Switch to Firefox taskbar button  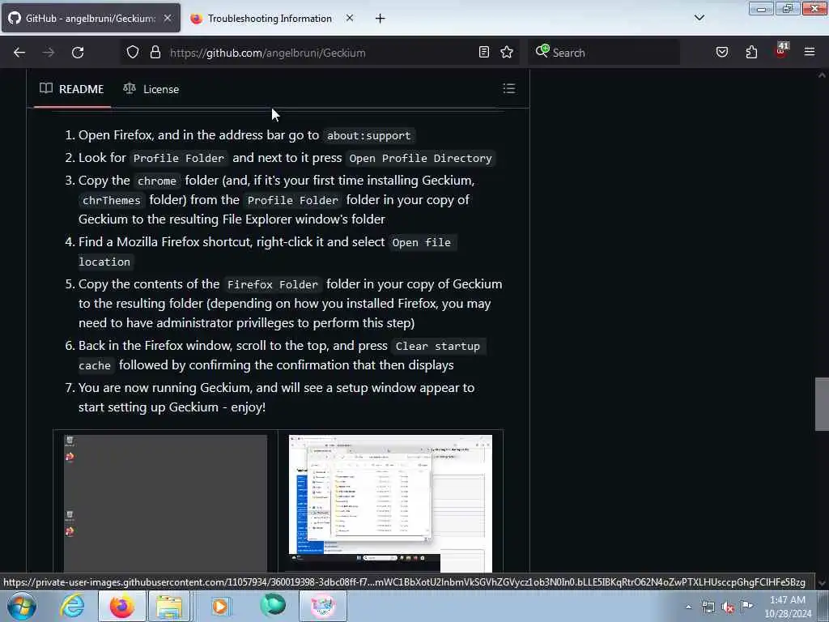122,606
